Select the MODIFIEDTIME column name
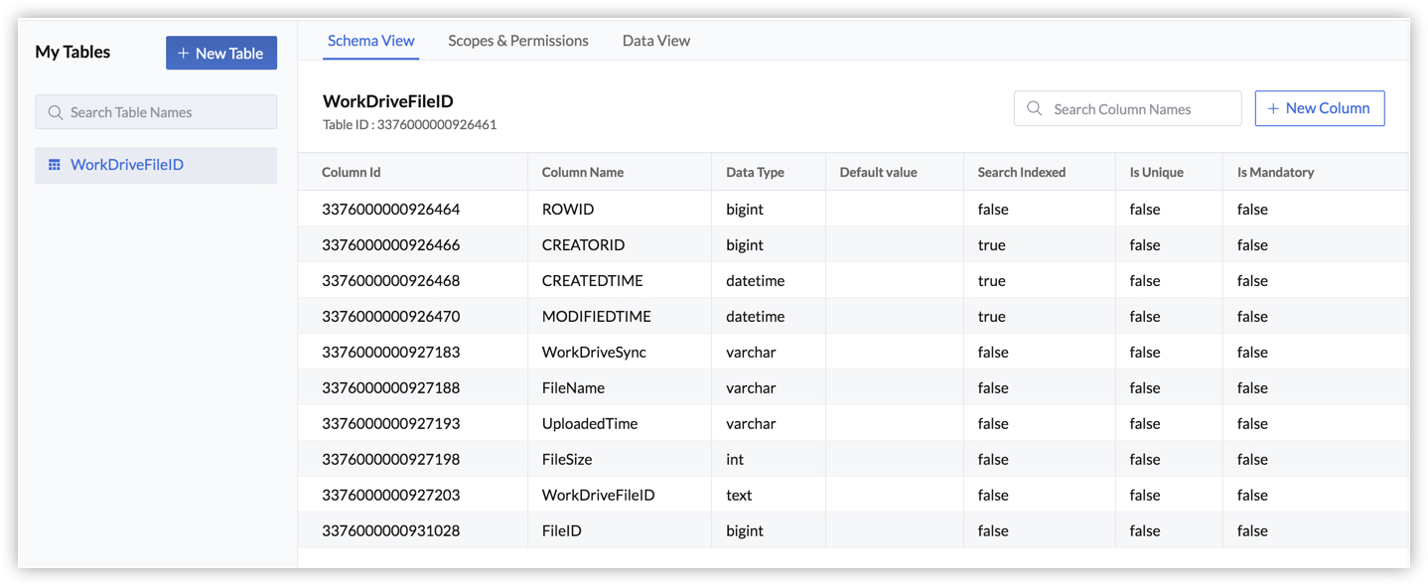The width and height of the screenshot is (1428, 586). (x=597, y=316)
